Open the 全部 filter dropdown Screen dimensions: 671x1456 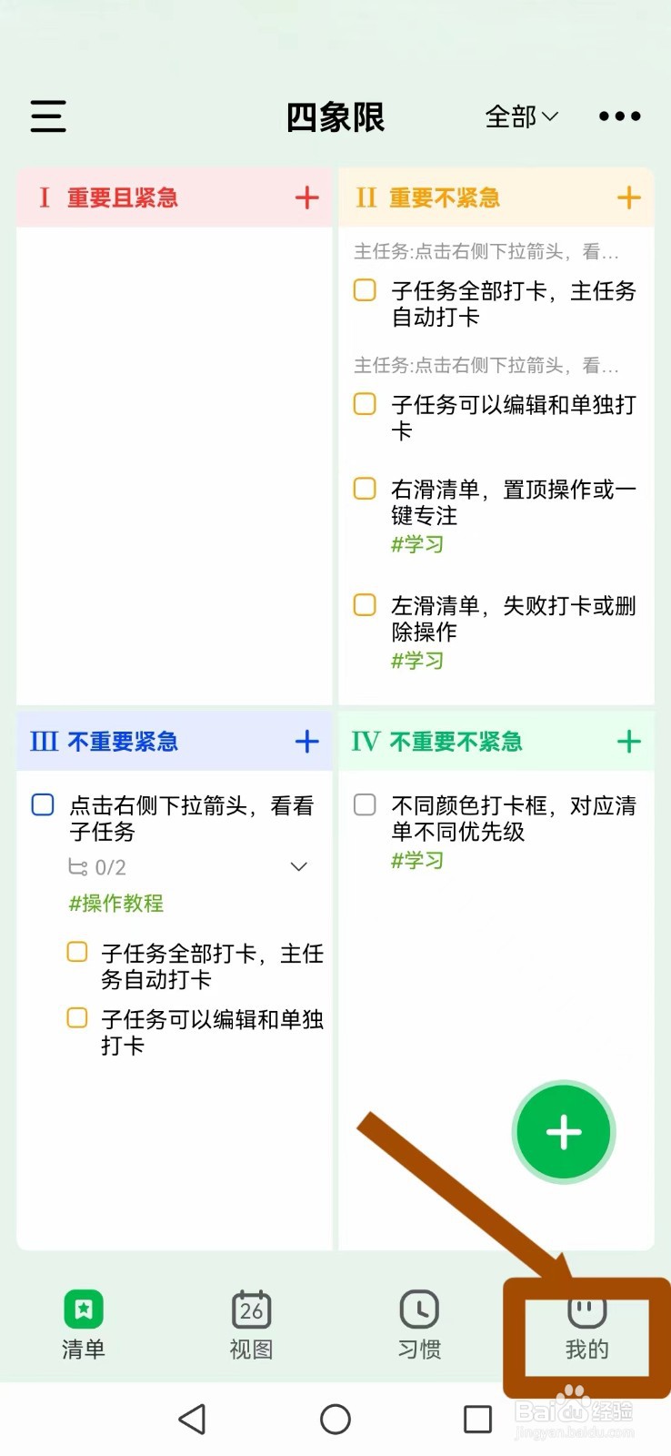coord(521,116)
